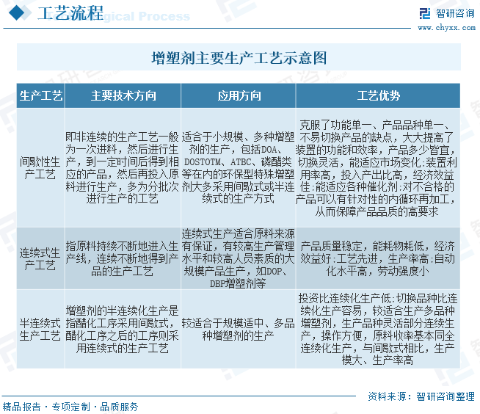Click the cell starting 克服了功能单一
480x414 pixels.
pos(377,168)
